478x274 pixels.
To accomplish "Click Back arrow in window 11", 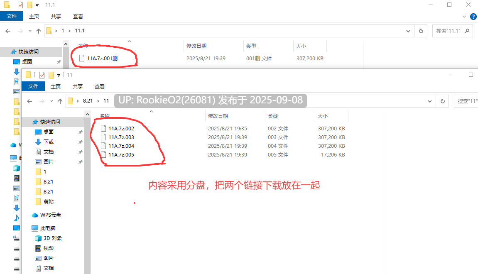I will 29,101.
